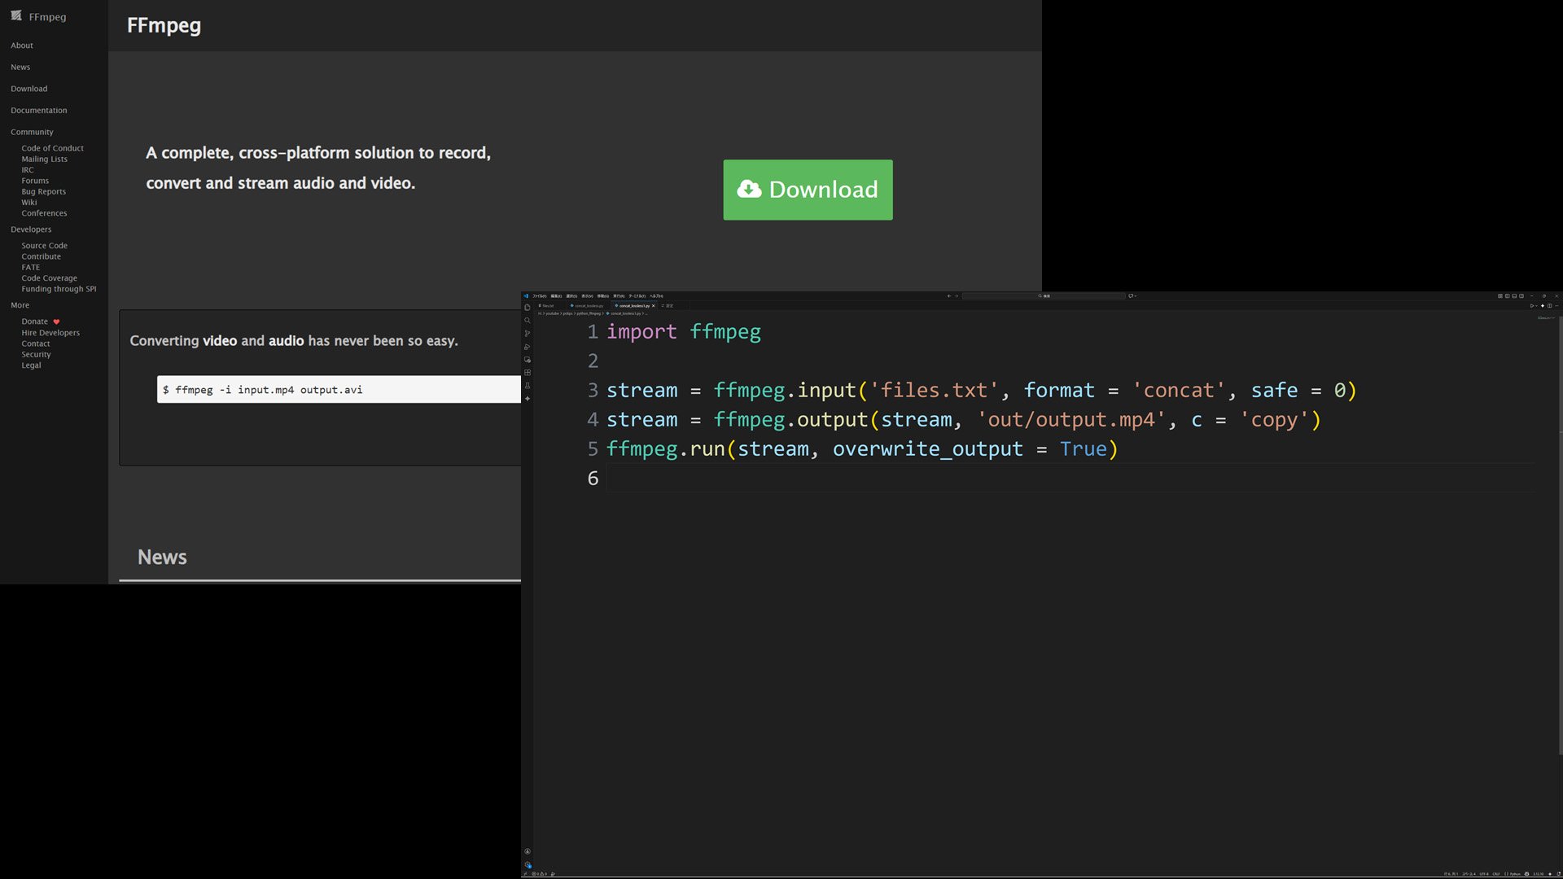Image resolution: width=1563 pixels, height=879 pixels.
Task: Open the Mailing Lists link
Action: (44, 159)
